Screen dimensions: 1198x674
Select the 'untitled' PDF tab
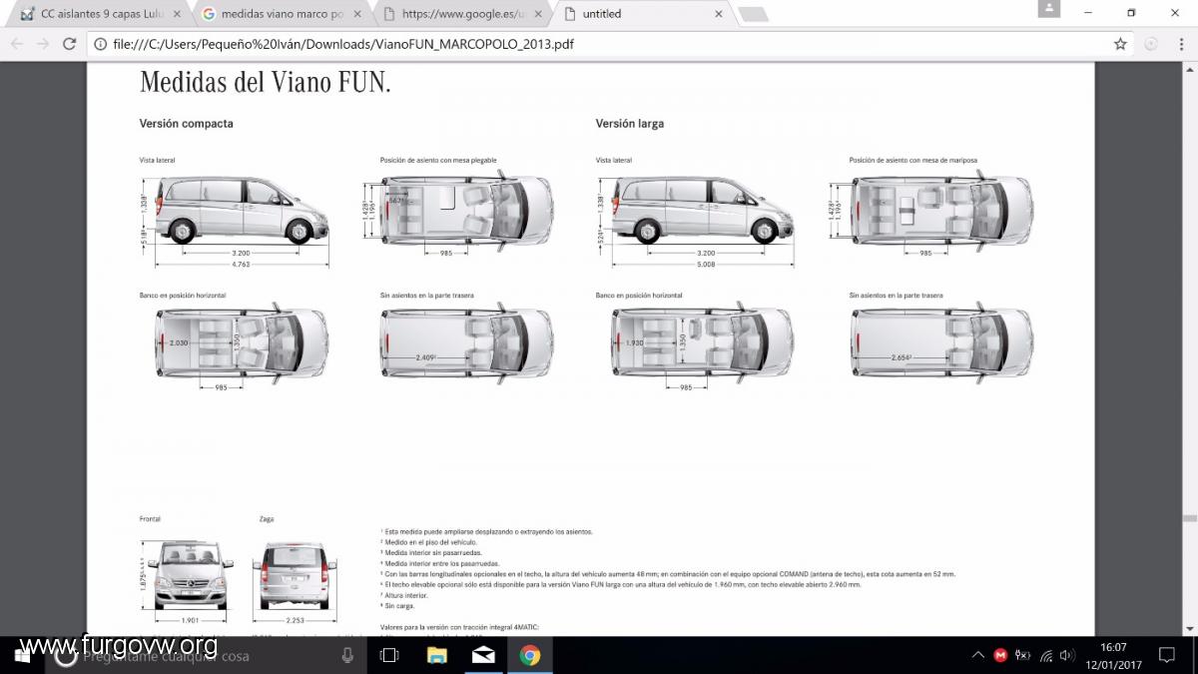coord(643,14)
